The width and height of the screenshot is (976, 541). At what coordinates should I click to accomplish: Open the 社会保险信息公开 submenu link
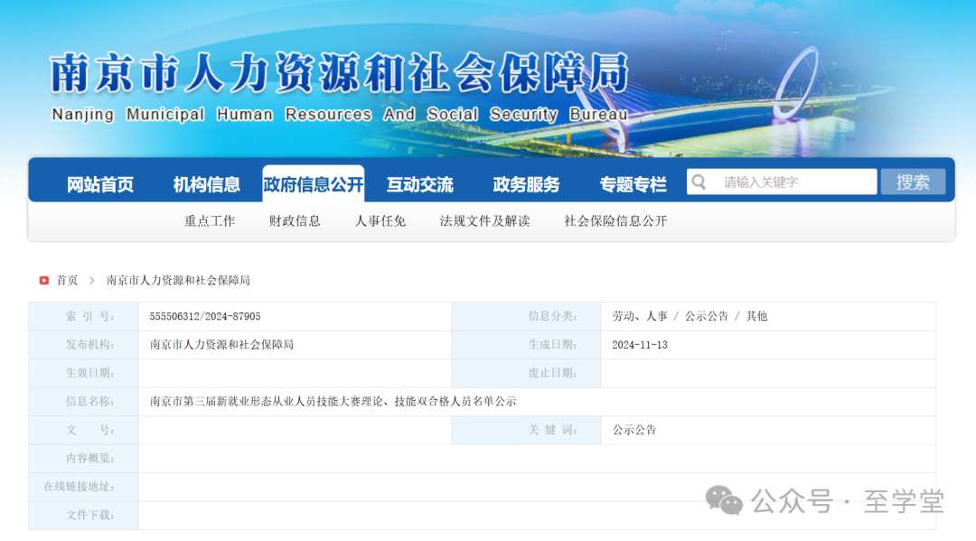click(x=615, y=220)
